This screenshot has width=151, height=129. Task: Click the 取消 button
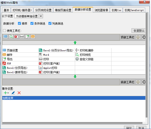141,127
